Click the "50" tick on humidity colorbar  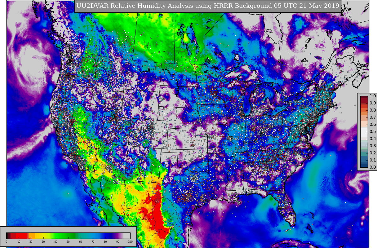coord(68,242)
